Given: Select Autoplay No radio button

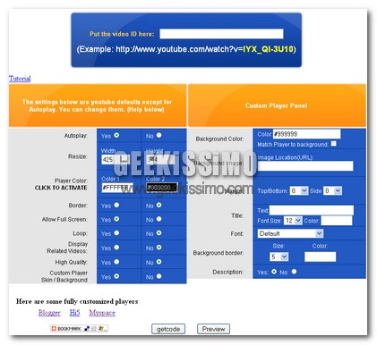Looking at the screenshot, I should click(x=159, y=135).
